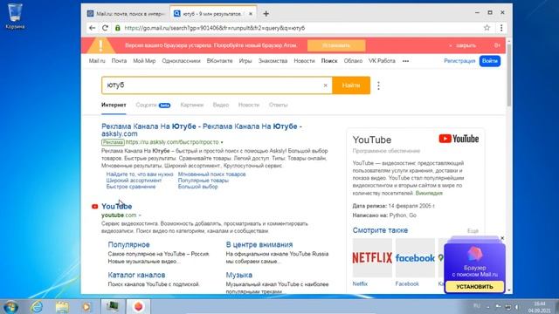Launch Internet Explorer from taskbar
Screen dimensions: 559x314
[x=37, y=306]
